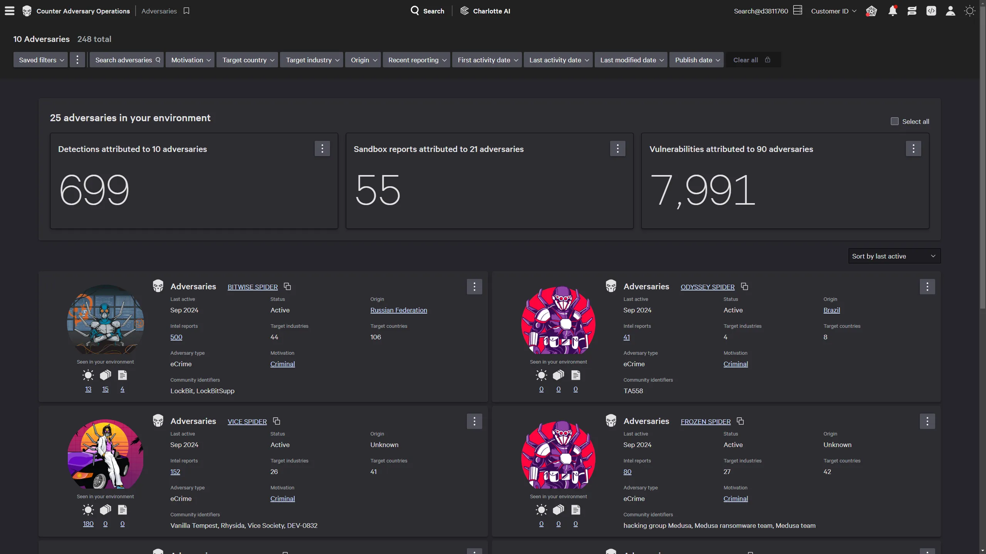
Task: Open the Brazil origin link
Action: tap(832, 310)
